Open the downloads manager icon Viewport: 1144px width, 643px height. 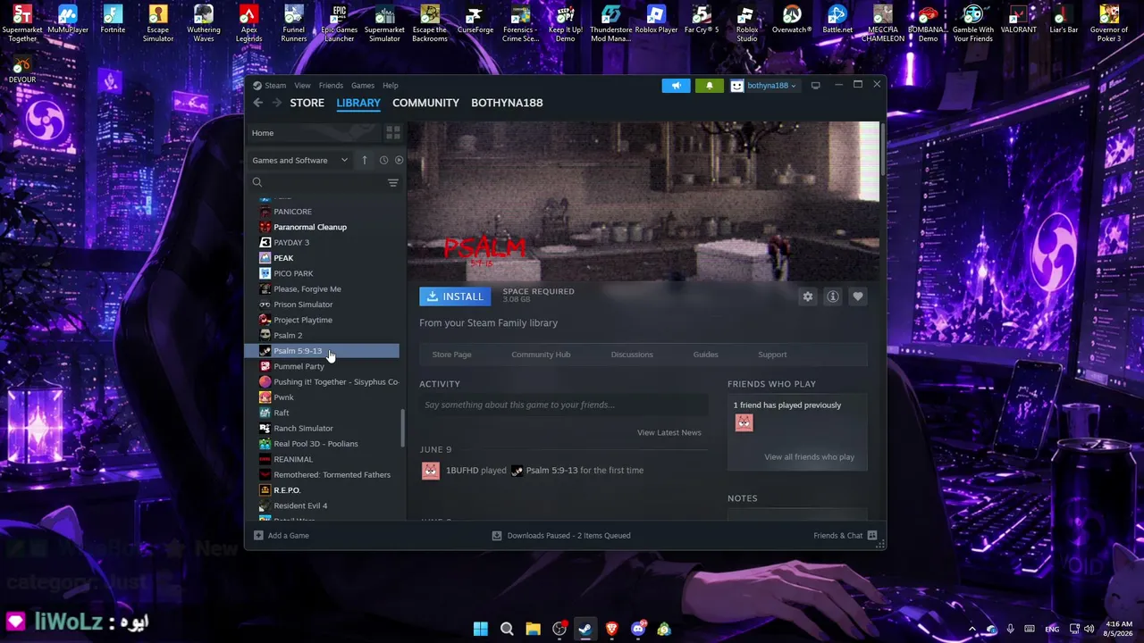click(x=497, y=536)
